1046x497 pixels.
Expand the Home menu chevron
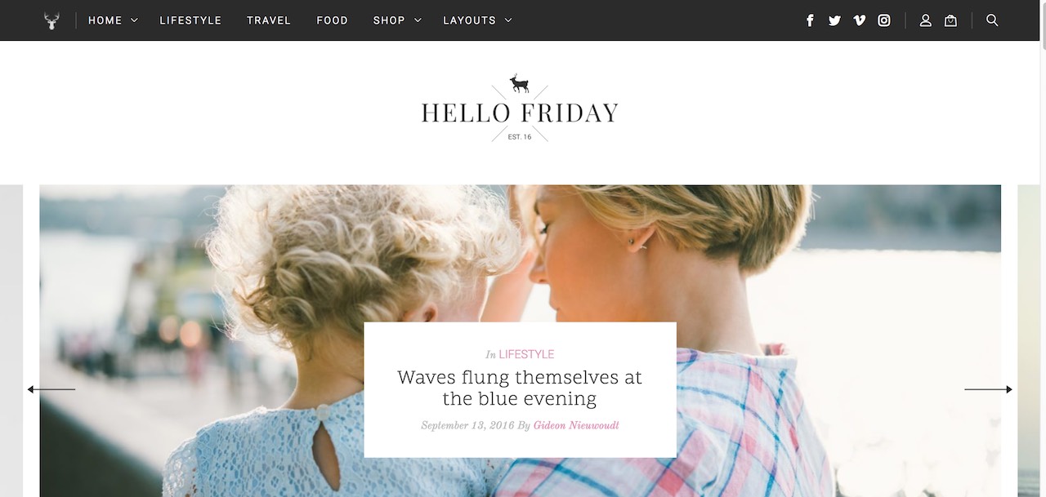pyautogui.click(x=134, y=20)
